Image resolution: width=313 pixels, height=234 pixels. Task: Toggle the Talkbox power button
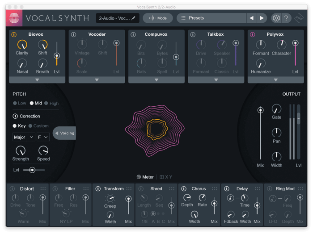point(193,34)
